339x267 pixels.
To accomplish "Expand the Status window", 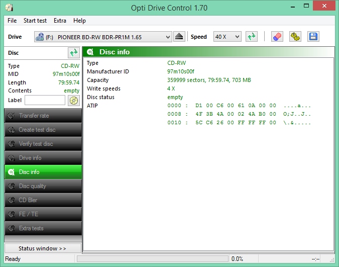I will (x=43, y=248).
